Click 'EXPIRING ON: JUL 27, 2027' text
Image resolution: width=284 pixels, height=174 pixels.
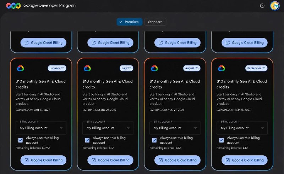click(99, 110)
